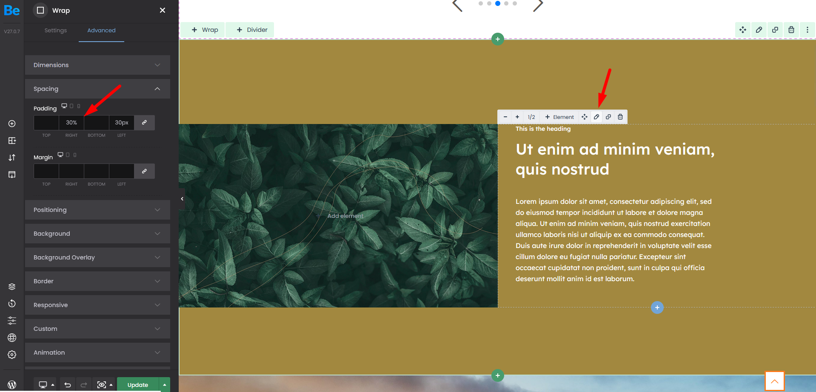Click the Margin Right input field
This screenshot has width=816, height=392.
click(x=71, y=171)
